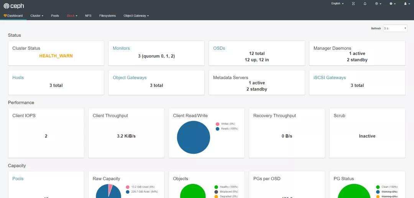Open the help question mark menu
The image size is (414, 198).
tap(378, 4)
